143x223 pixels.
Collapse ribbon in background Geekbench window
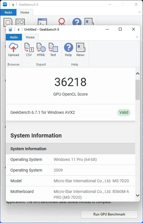click(140, 12)
